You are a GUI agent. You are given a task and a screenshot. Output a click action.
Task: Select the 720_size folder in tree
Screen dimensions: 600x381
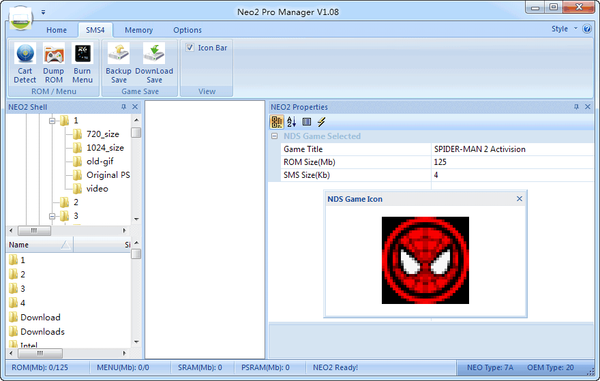point(102,134)
